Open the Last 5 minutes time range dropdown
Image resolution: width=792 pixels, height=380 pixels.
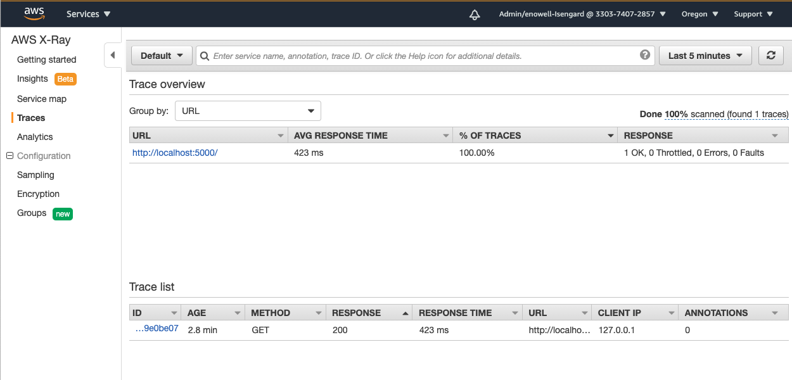[x=705, y=56]
